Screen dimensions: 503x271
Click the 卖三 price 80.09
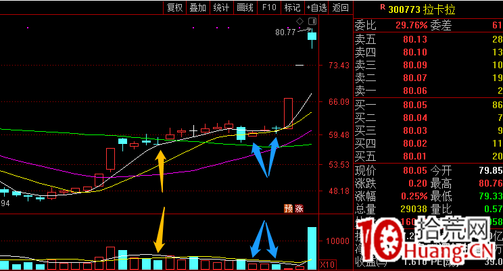tap(415, 65)
